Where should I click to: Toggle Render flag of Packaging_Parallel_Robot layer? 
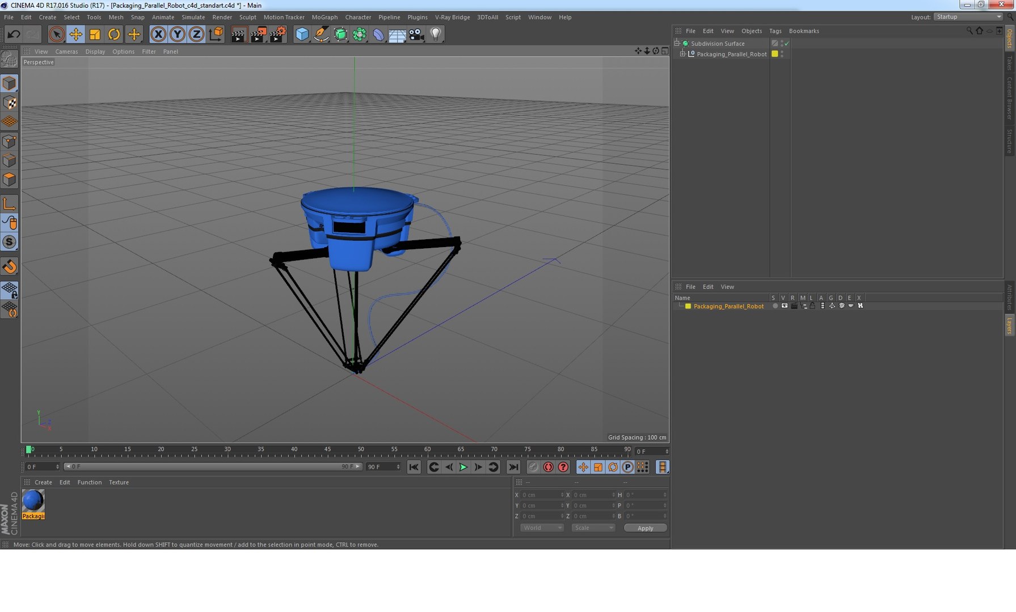pos(794,306)
